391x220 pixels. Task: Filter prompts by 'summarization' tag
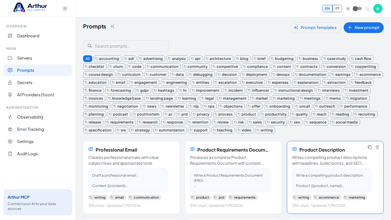point(170,130)
